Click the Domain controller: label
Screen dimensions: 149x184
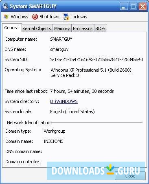[x=23, y=162]
